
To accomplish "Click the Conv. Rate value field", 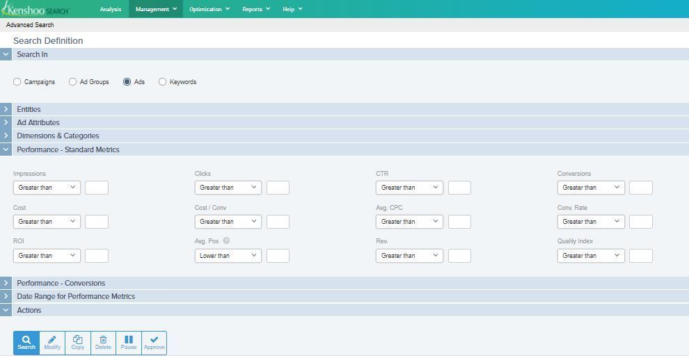I will click(x=641, y=222).
